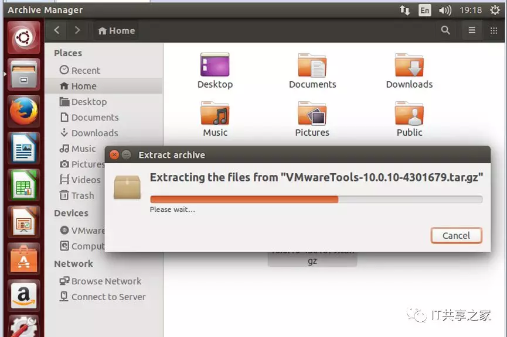Image resolution: width=507 pixels, height=337 pixels.
Task: Select Home in Places sidebar
Action: pos(104,86)
